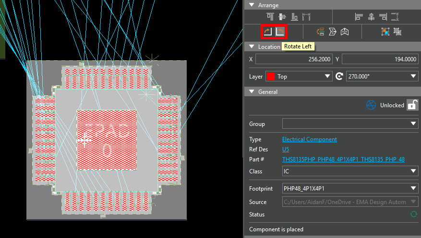Click the ungroup icon

(x=397, y=32)
